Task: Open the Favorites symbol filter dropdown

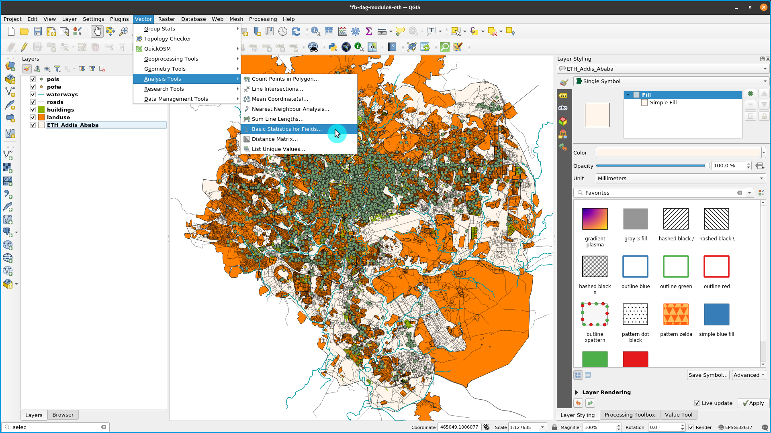Action: coord(749,193)
